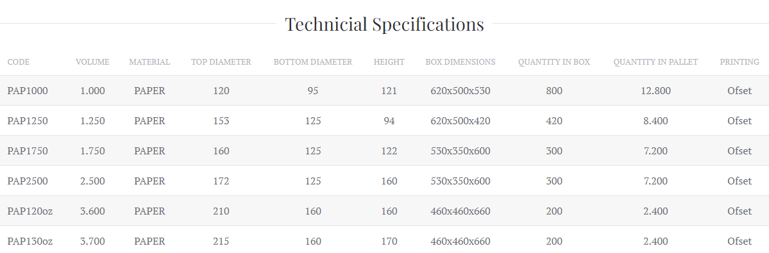The height and width of the screenshot is (253, 769).
Task: Click the PAP1250 product code
Action: 28,121
